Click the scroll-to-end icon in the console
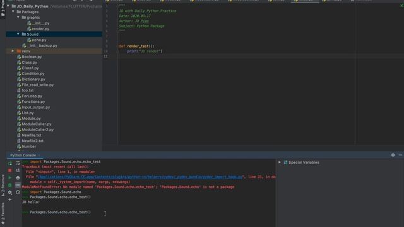 click(18, 170)
